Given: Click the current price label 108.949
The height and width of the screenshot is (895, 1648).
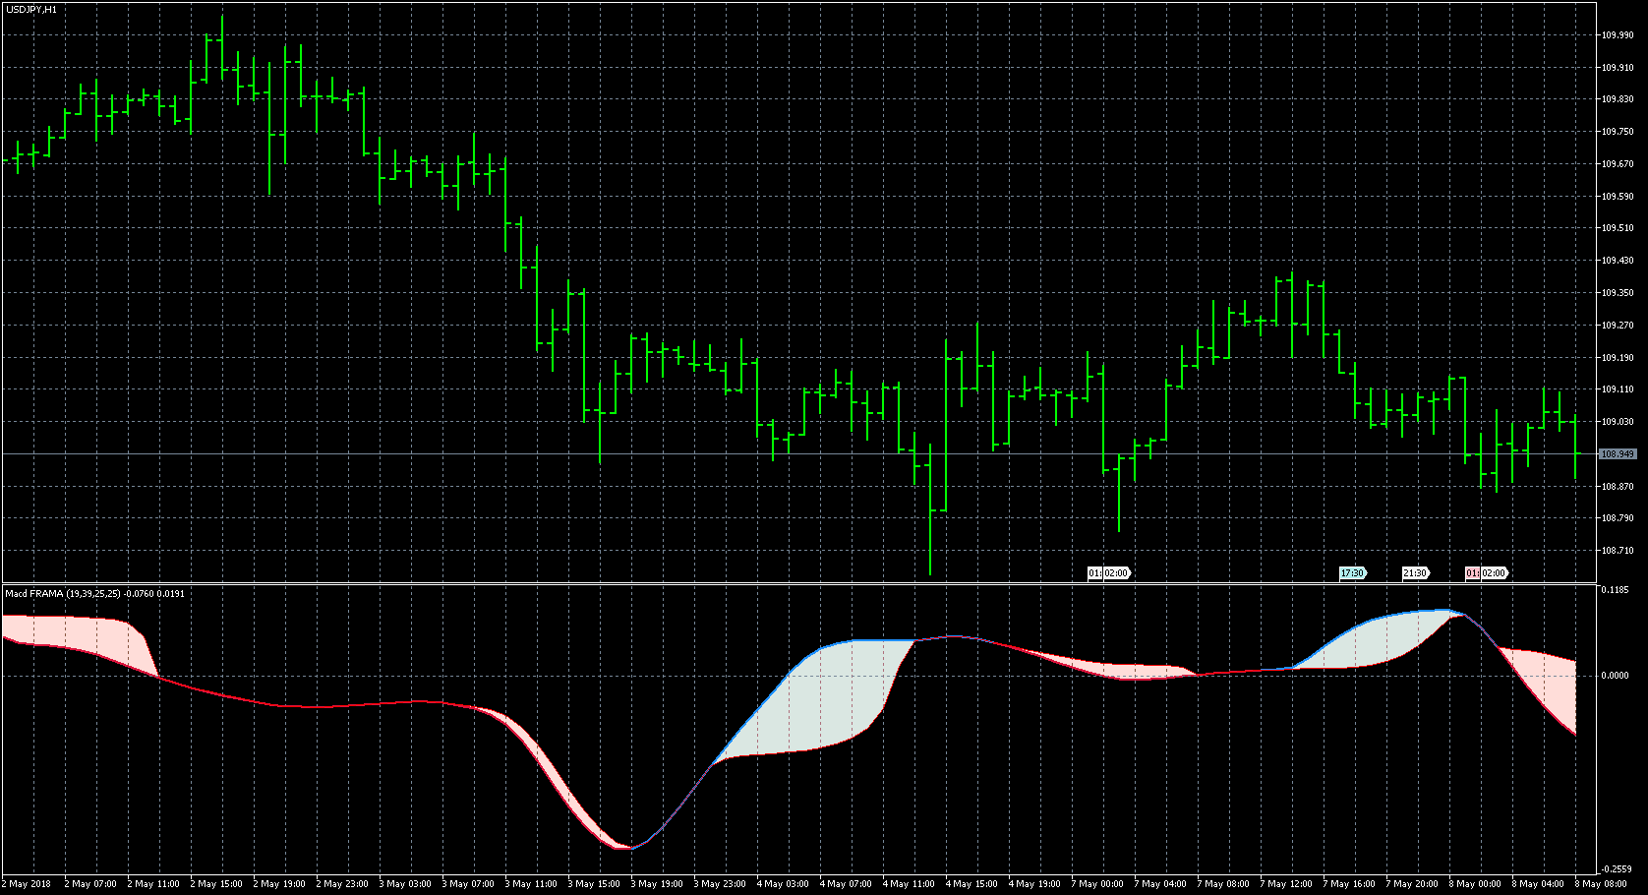Looking at the screenshot, I should click(x=1618, y=454).
